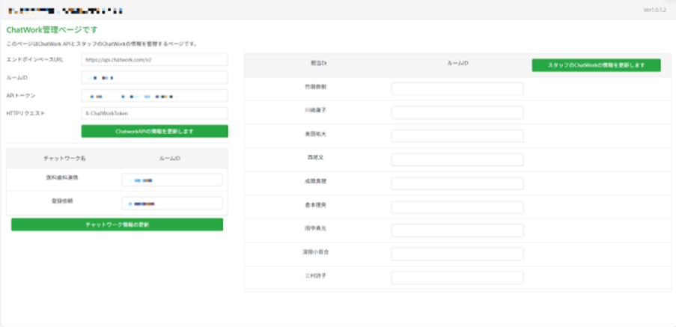Screen dimensions: 676x327
Task: Focus the API settings ルームID field
Action: pos(154,78)
